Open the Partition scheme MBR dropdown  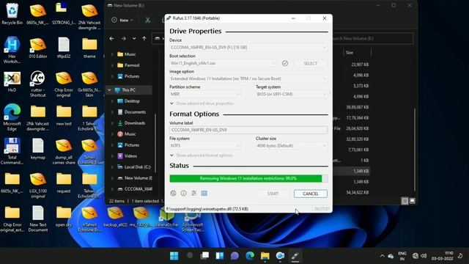205,94
